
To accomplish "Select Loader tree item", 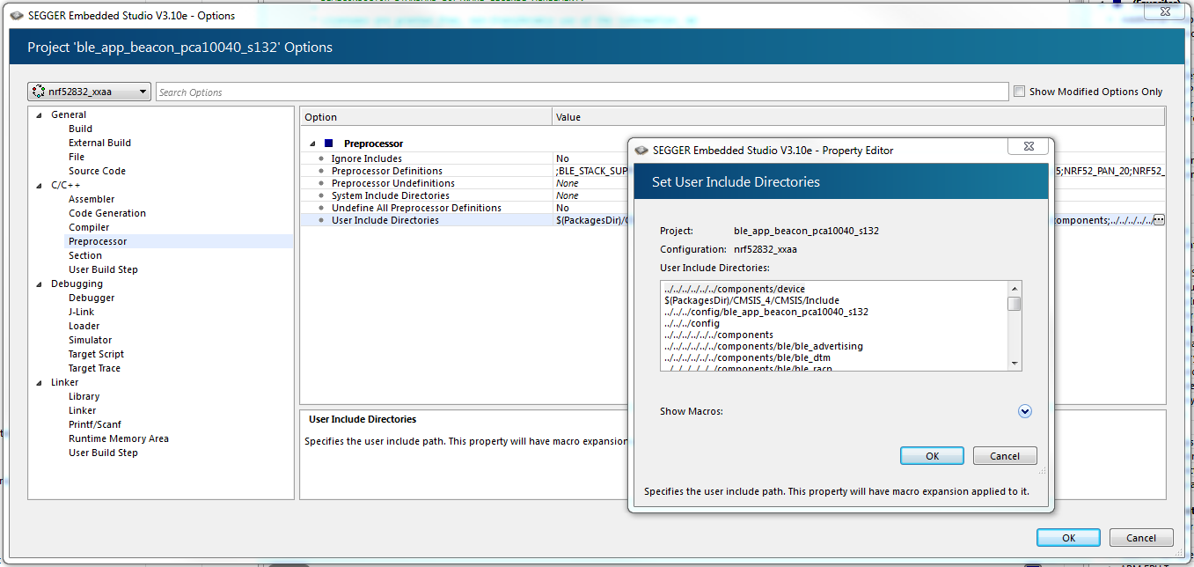I will click(x=84, y=326).
